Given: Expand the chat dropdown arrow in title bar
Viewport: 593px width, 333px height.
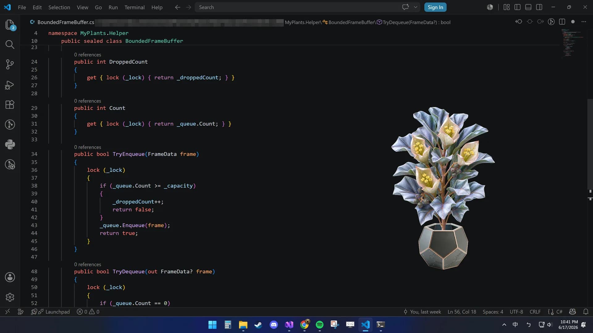Looking at the screenshot, I should 416,7.
